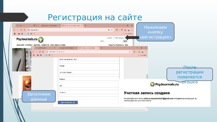
Task: Click the blue register button below form
Action: [68, 102]
